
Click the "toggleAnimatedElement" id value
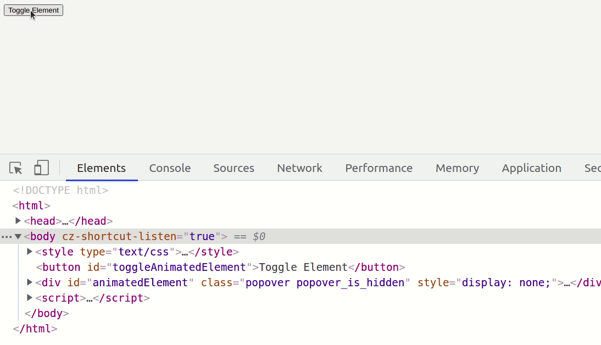179,267
